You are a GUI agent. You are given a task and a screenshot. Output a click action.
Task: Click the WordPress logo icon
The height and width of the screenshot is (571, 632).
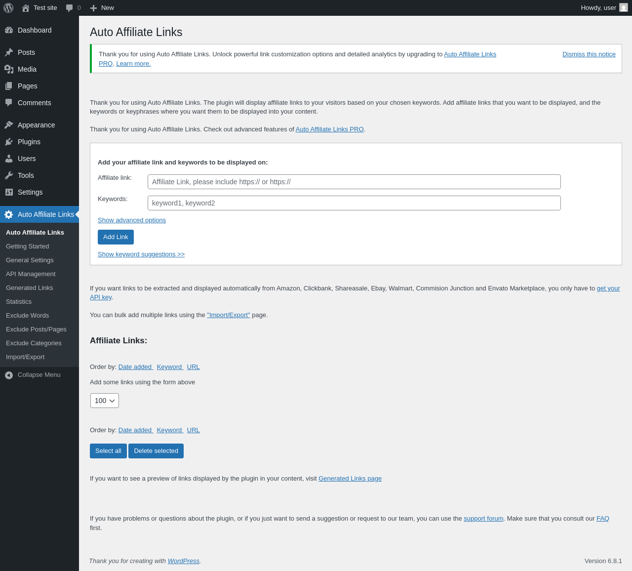pos(8,8)
